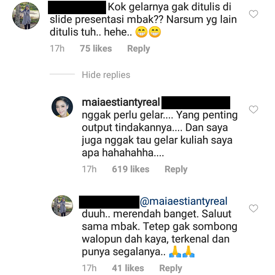Select the 17h timestamp under the first comment
Image resolution: width=275 pixels, height=275 pixels.
click(x=57, y=48)
